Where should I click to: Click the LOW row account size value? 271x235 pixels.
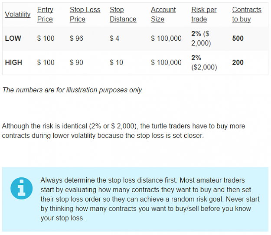pyautogui.click(x=166, y=38)
